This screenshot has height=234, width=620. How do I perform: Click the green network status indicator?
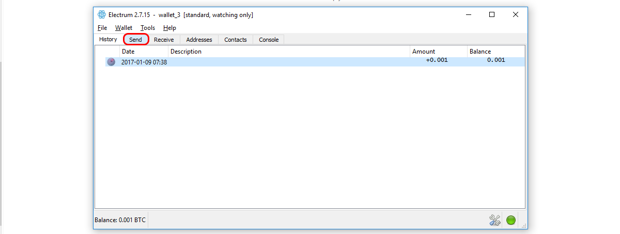pyautogui.click(x=511, y=221)
